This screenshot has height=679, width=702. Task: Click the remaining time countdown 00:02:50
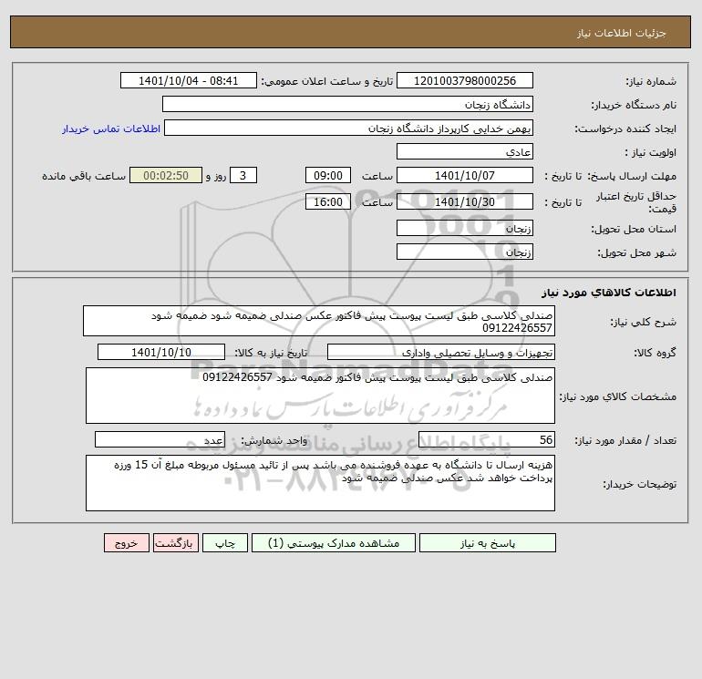point(166,176)
